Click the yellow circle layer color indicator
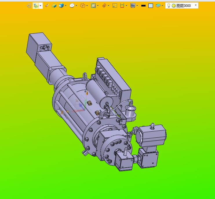The image size is (215, 199). pyautogui.click(x=174, y=6)
